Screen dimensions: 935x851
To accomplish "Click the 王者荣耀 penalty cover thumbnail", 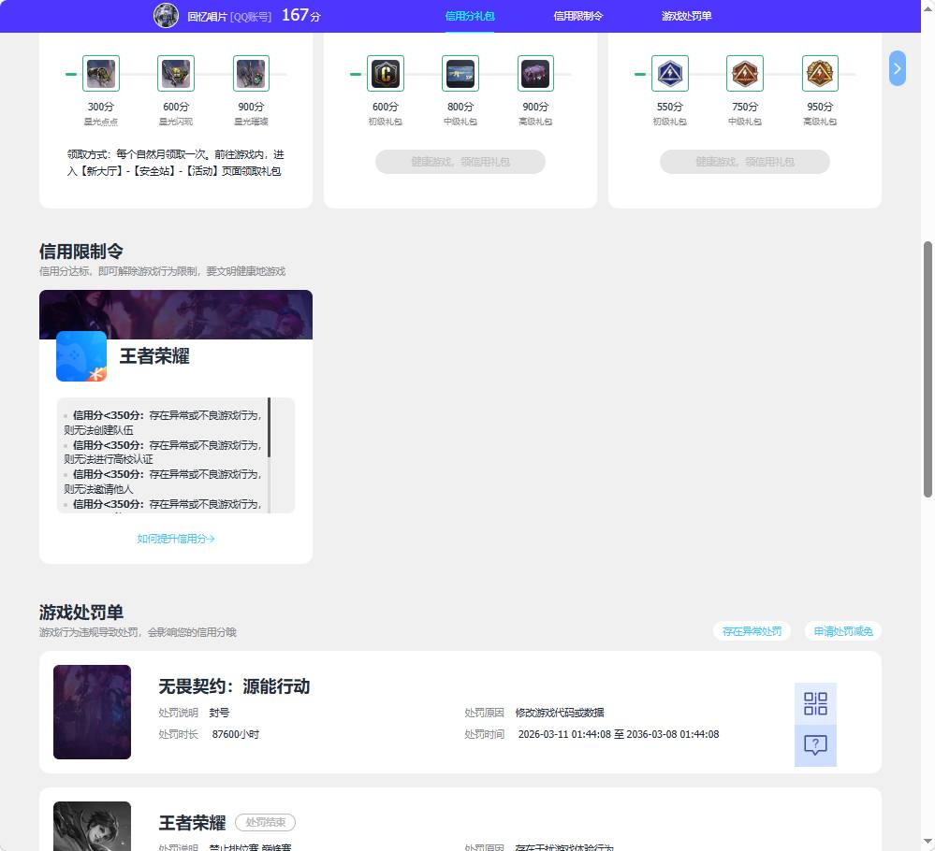I will 92,826.
